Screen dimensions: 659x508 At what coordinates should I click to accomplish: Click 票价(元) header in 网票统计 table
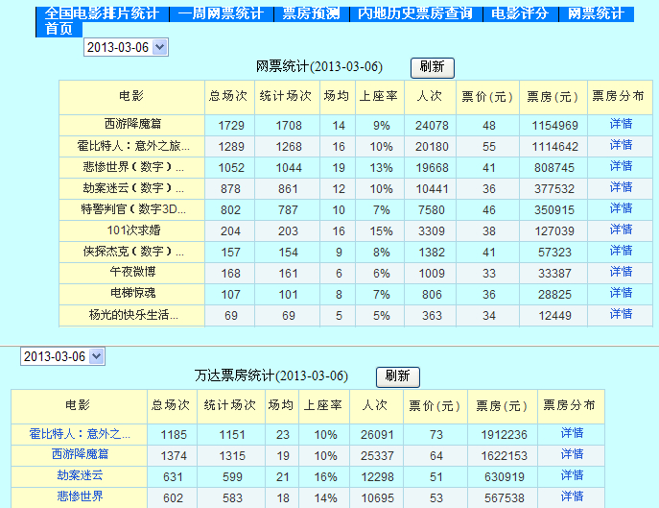point(487,97)
